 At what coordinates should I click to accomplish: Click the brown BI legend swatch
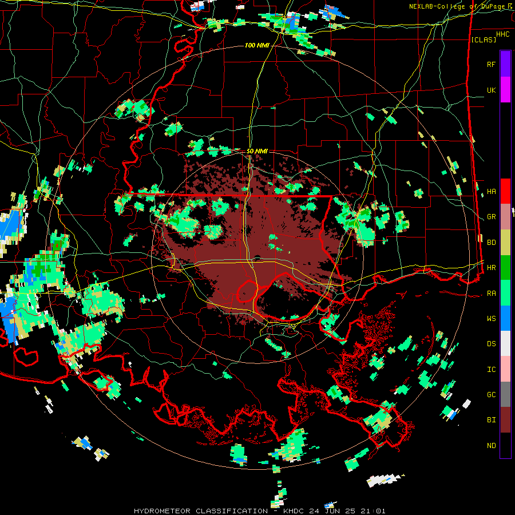point(505,420)
